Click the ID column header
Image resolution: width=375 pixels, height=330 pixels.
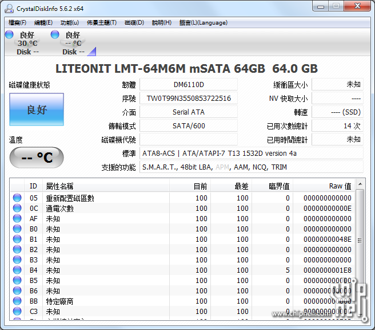33,186
